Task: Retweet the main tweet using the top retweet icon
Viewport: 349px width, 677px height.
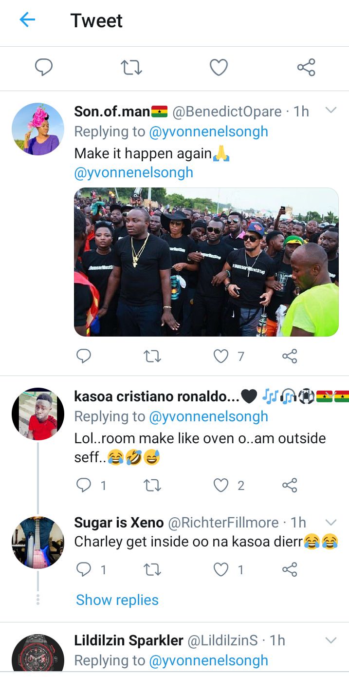Action: (131, 67)
